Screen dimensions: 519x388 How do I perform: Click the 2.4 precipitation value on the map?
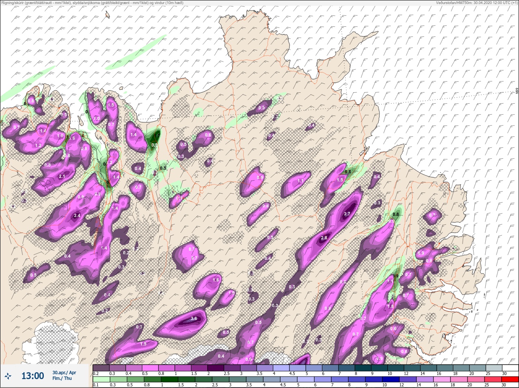coord(77,216)
